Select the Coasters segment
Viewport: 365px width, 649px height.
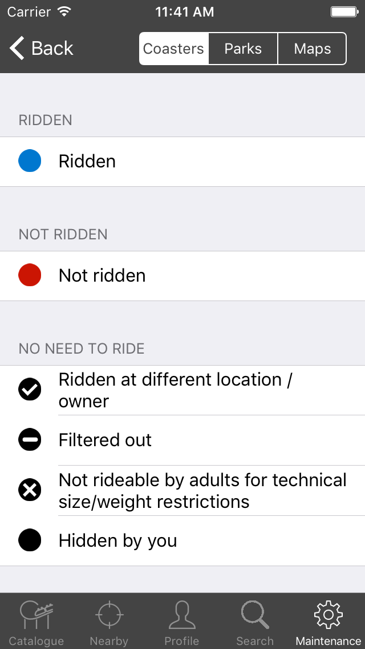click(173, 49)
